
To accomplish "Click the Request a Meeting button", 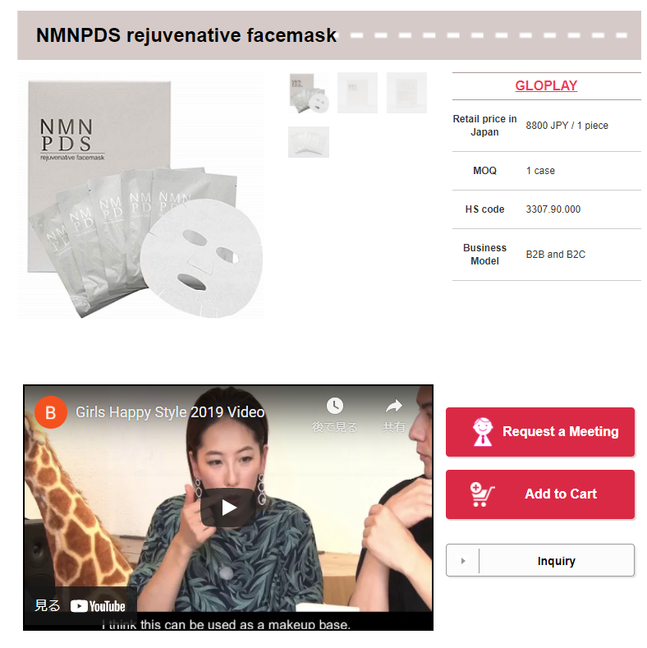I will coord(540,432).
